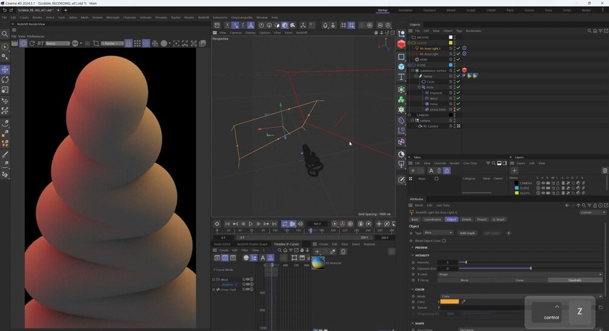609x331 pixels.
Task: Collapse the LIGHTS group in Objects
Action: coord(410,42)
